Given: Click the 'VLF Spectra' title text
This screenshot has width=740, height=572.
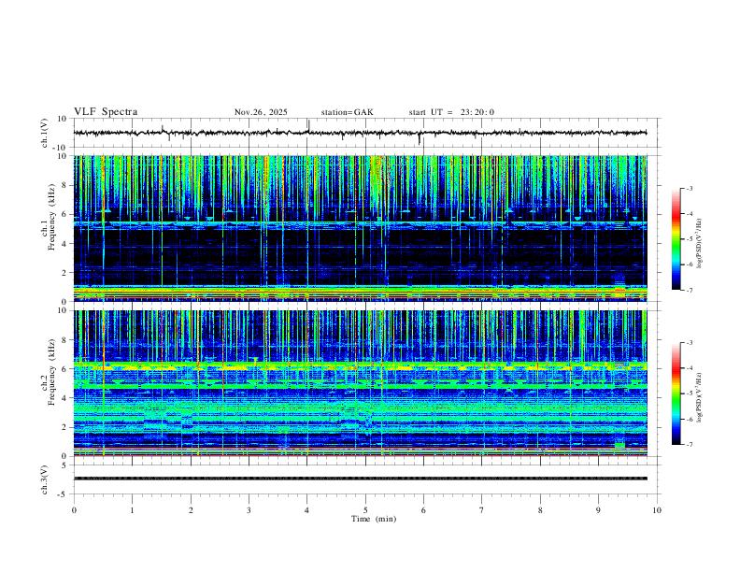Looking at the screenshot, I should click(106, 112).
